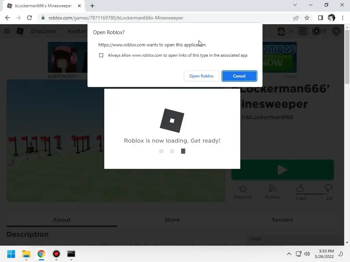The width and height of the screenshot is (350, 262).
Task: Click the thumbs up like icon
Action: (x=300, y=188)
